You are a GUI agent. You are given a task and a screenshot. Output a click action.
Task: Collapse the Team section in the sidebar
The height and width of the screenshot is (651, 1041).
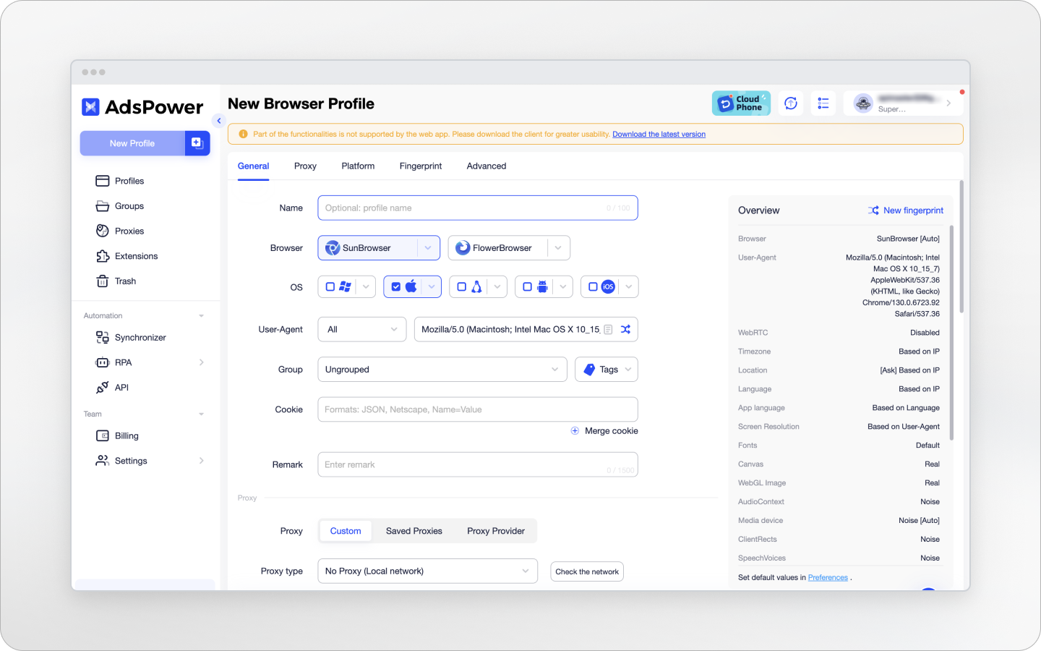pyautogui.click(x=201, y=414)
